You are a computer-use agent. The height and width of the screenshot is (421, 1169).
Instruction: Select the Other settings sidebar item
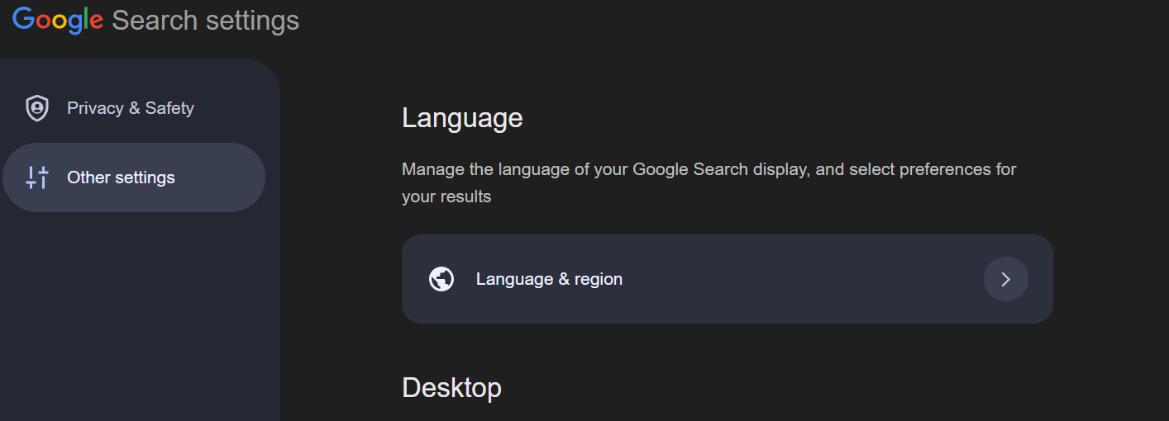point(134,177)
